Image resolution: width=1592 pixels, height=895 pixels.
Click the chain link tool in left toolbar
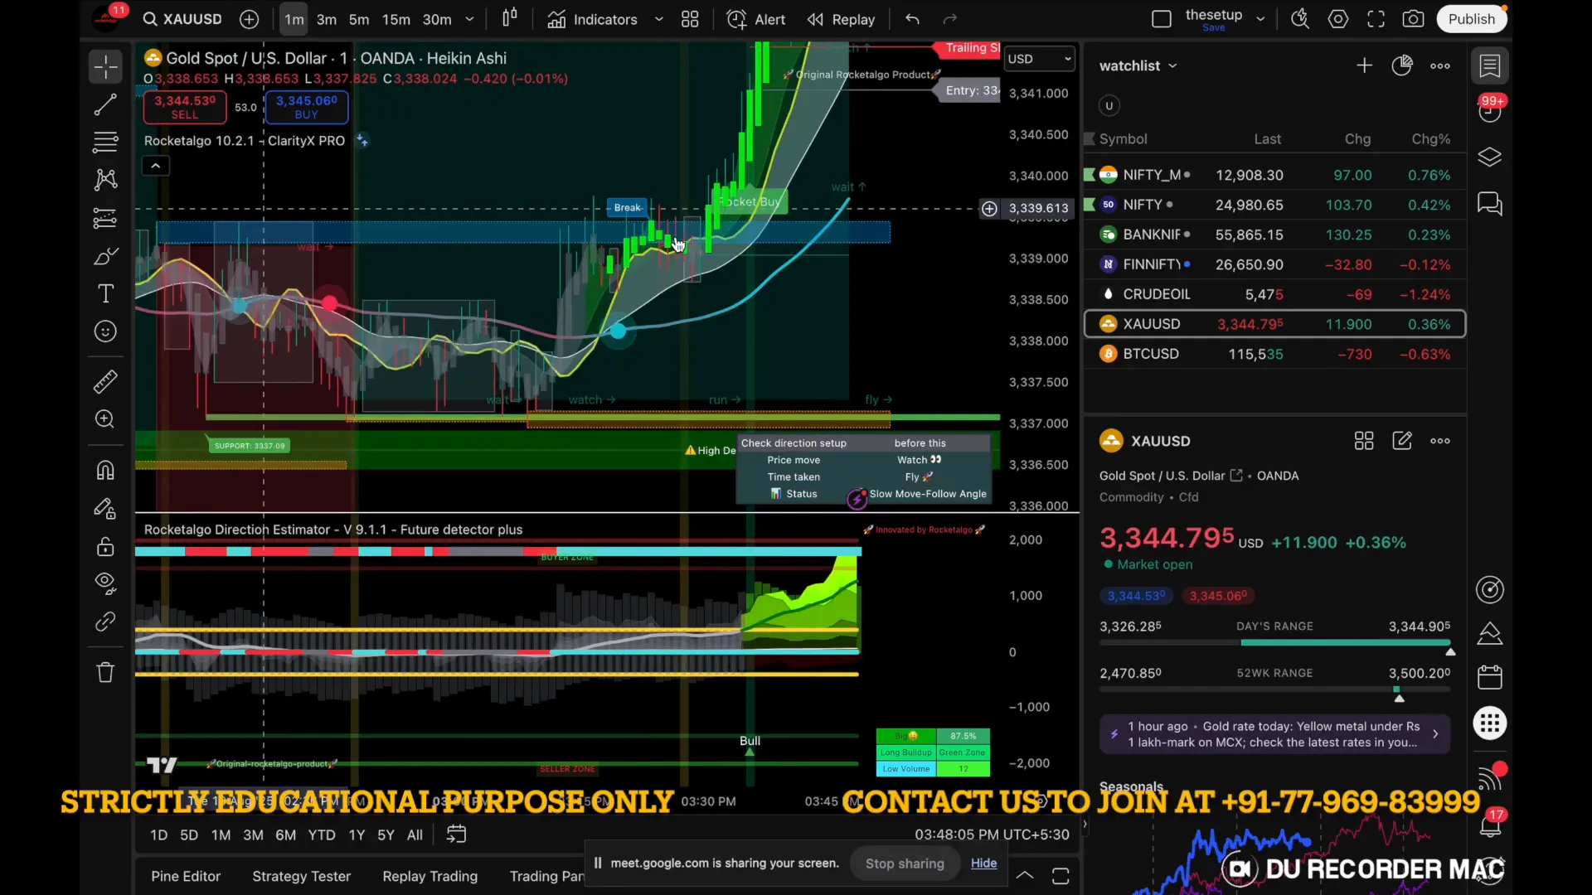[105, 622]
